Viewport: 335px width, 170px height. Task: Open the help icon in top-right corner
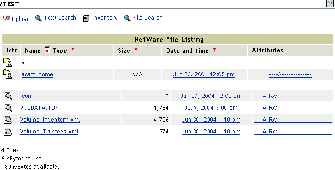(x=330, y=4)
